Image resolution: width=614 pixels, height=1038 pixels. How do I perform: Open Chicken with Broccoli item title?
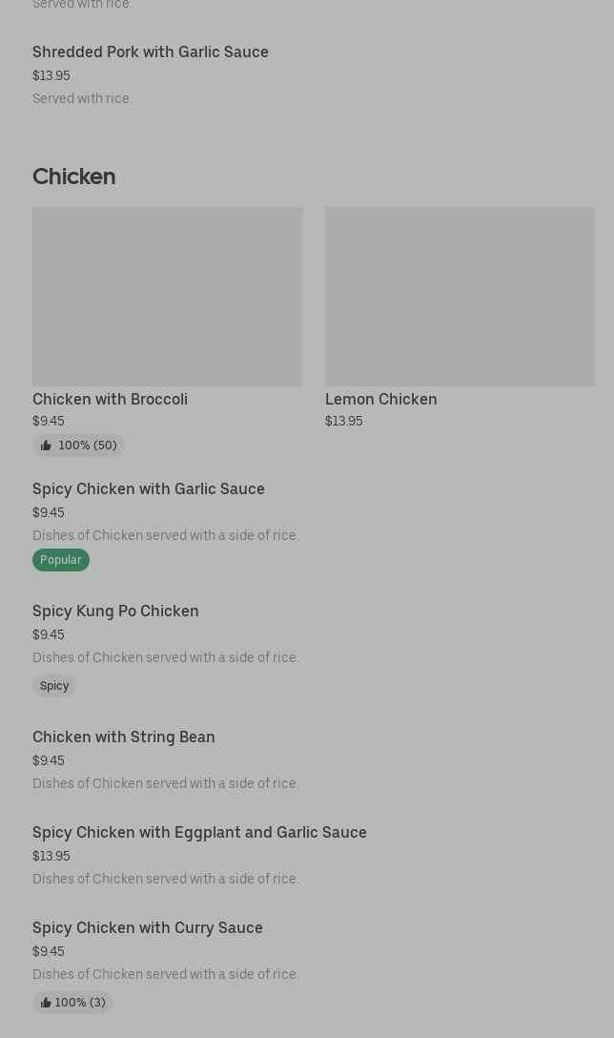click(110, 399)
